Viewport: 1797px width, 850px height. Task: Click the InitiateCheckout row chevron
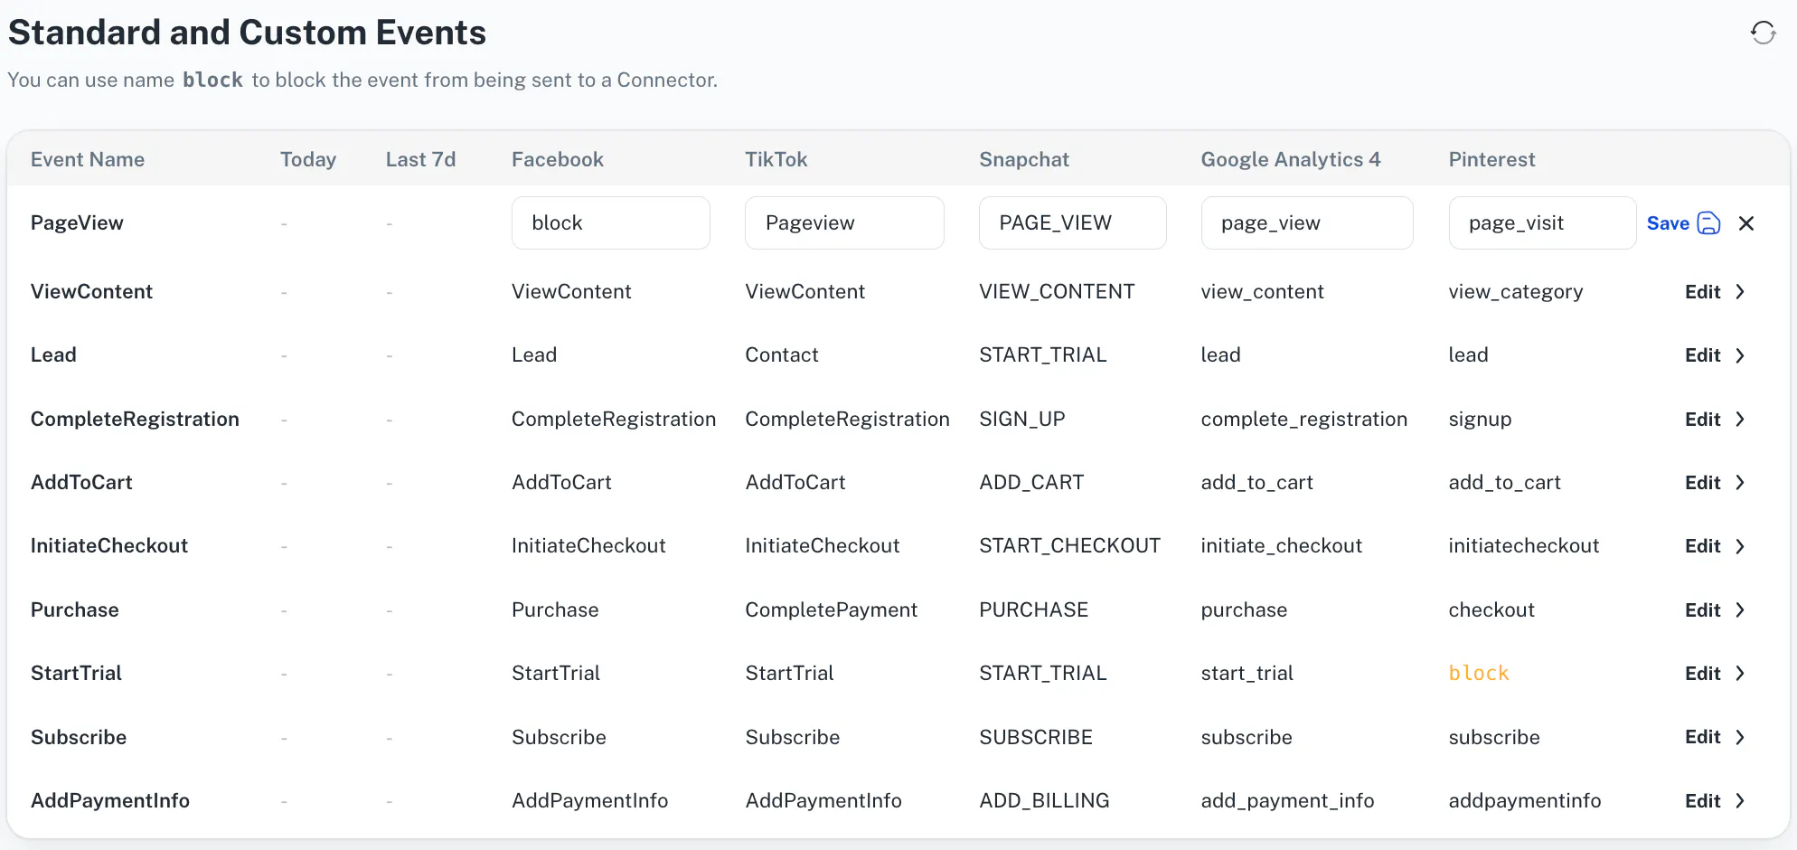[1740, 546]
